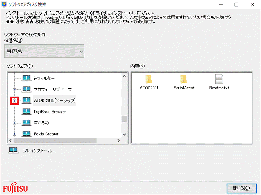Click the software list scroll up arrow

pyautogui.click(x=124, y=76)
